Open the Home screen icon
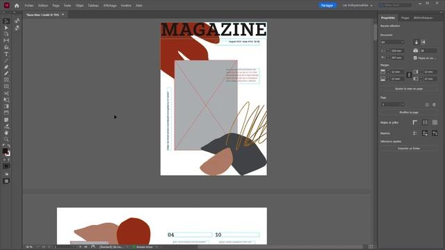Image resolution: width=445 pixels, height=250 pixels. click(17, 6)
